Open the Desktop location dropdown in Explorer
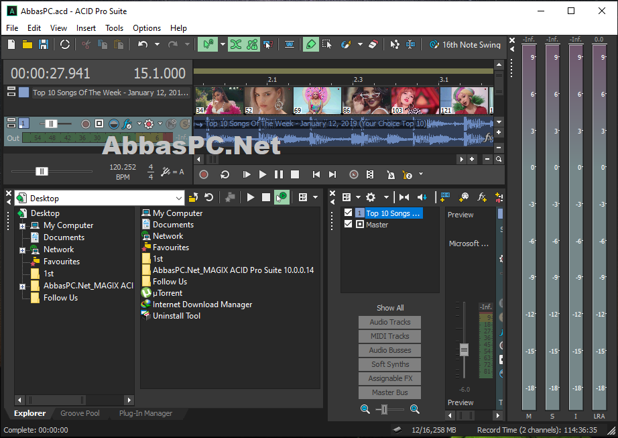The image size is (618, 438). pyautogui.click(x=179, y=199)
